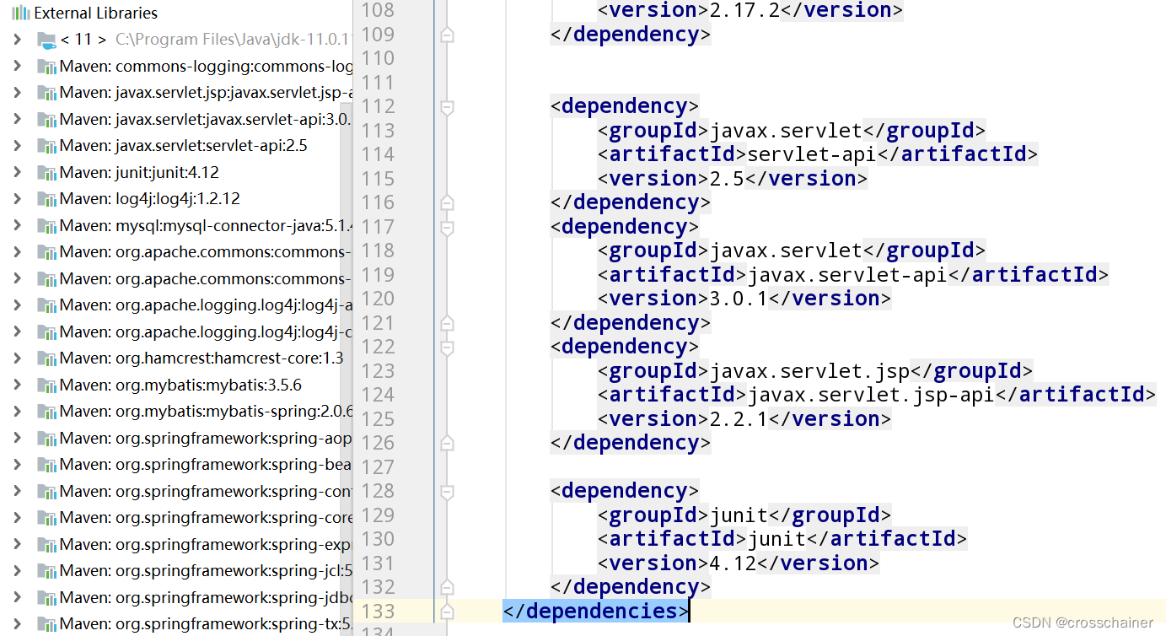The image size is (1166, 636).
Task: Click the fold end marker on line 116
Action: [447, 202]
